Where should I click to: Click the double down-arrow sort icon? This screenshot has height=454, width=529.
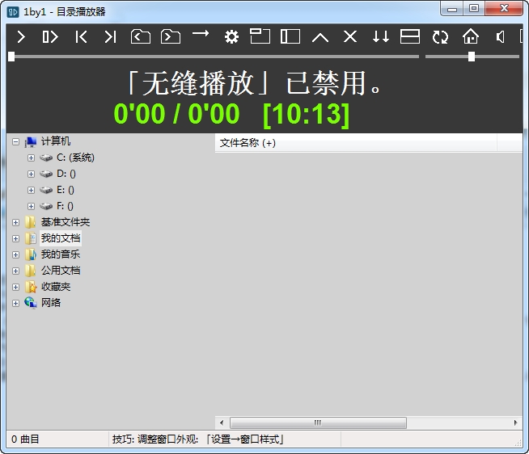pos(380,36)
